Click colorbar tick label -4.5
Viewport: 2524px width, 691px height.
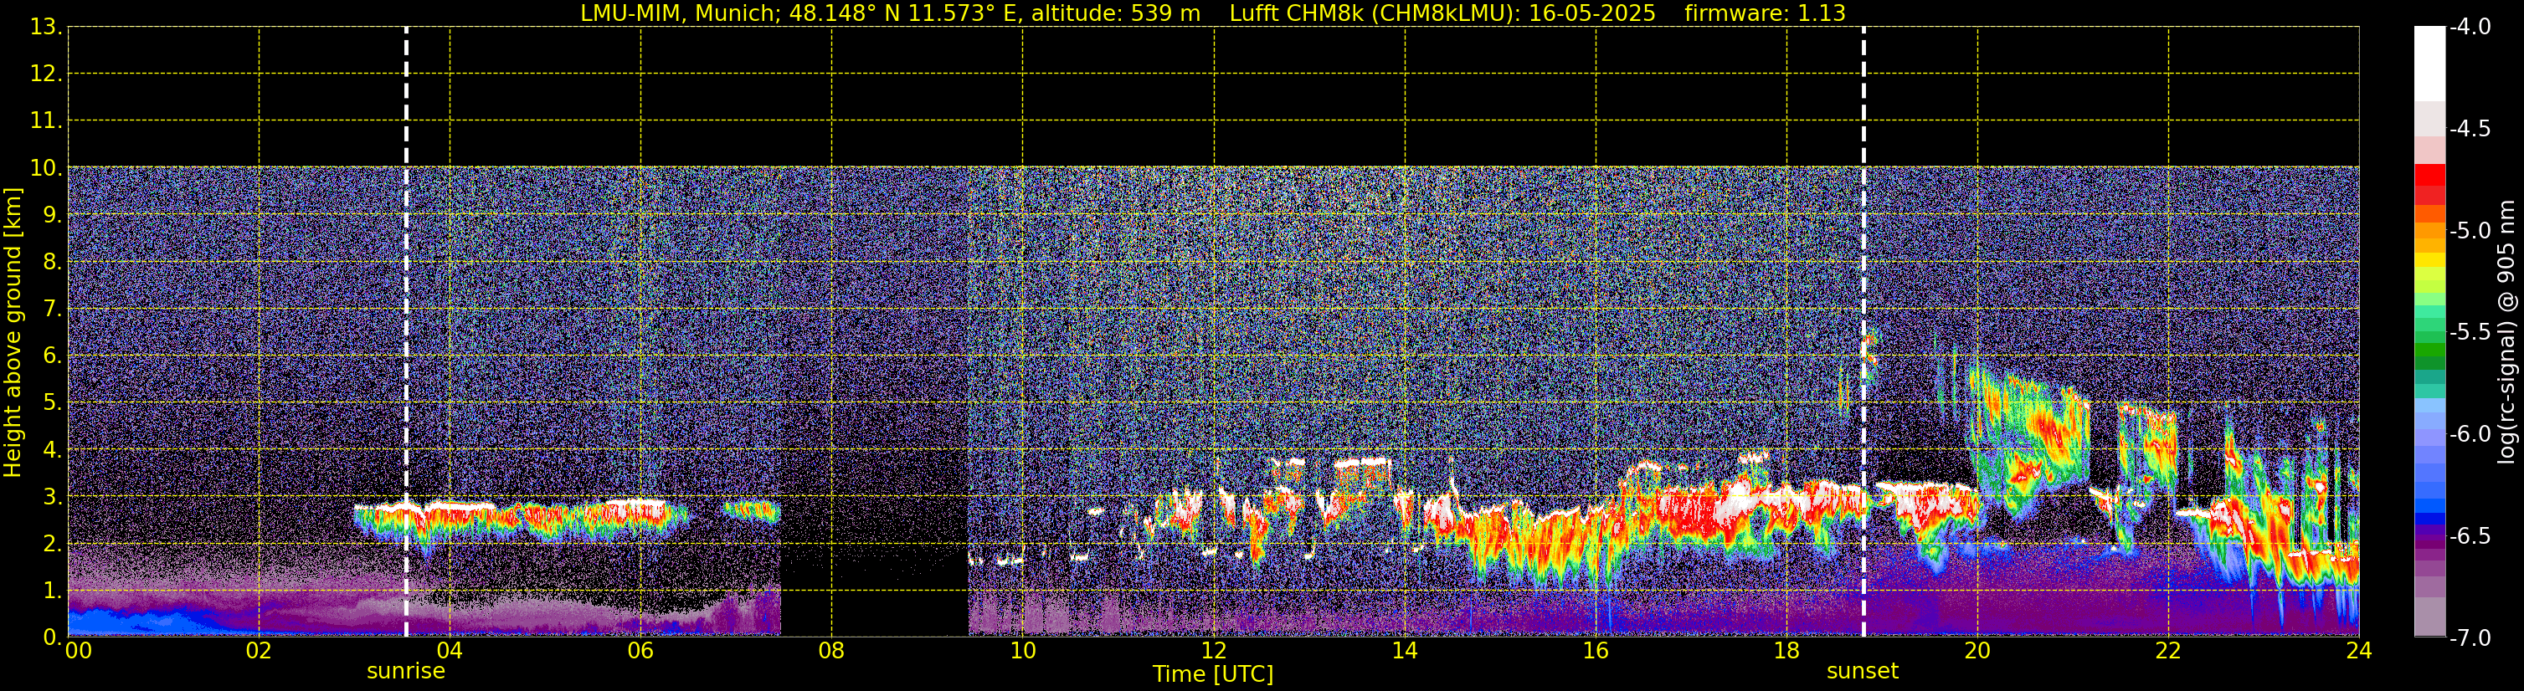pyautogui.click(x=2469, y=129)
